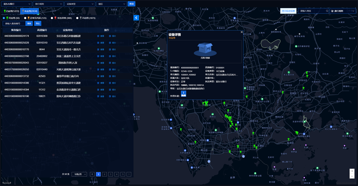Open the 泥头车限行 dropdown
This screenshot has height=186, width=358.
point(16,4)
